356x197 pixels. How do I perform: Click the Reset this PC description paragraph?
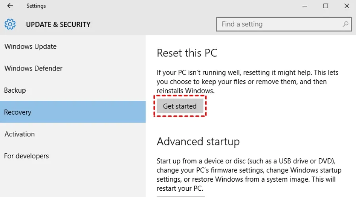(248, 82)
